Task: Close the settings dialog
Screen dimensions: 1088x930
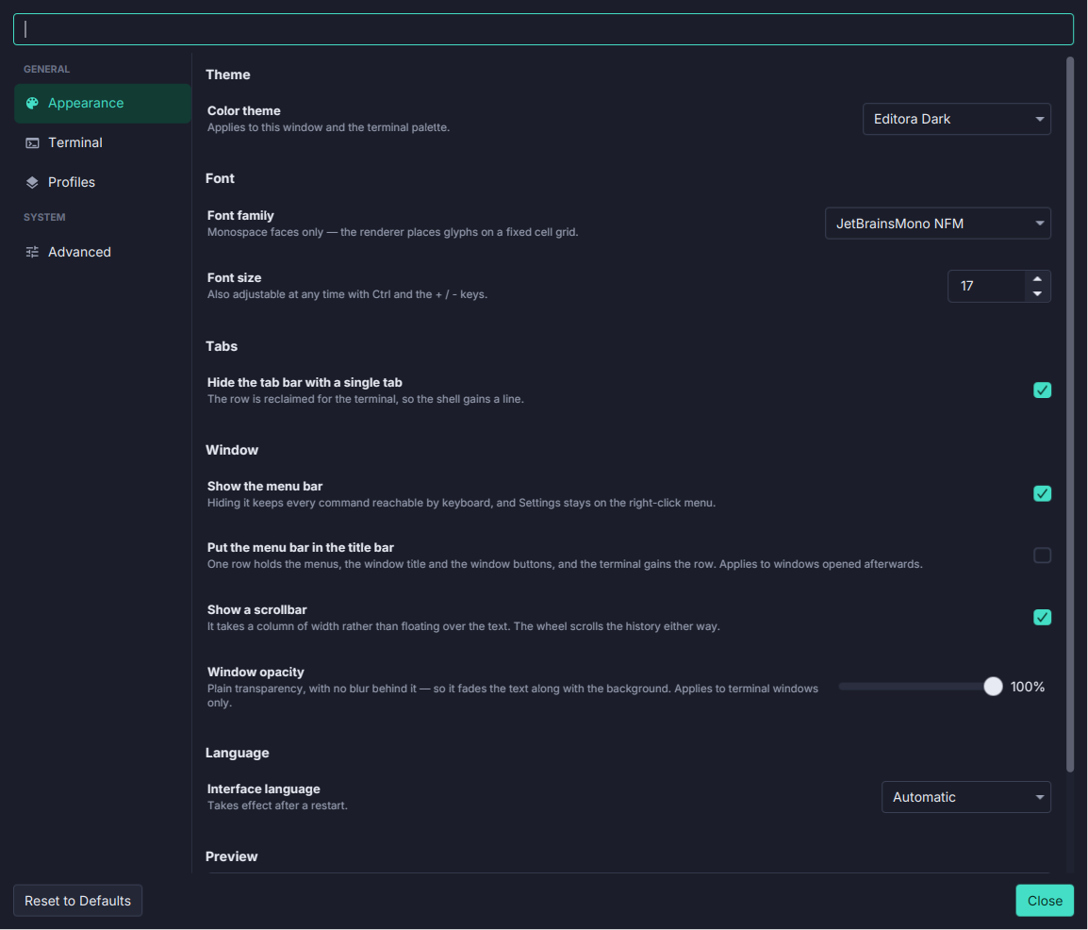Action: point(1045,901)
